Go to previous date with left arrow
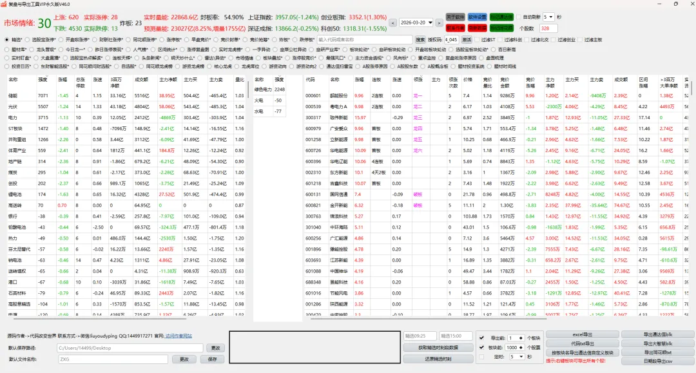The height and width of the screenshot is (373, 696). tap(393, 23)
